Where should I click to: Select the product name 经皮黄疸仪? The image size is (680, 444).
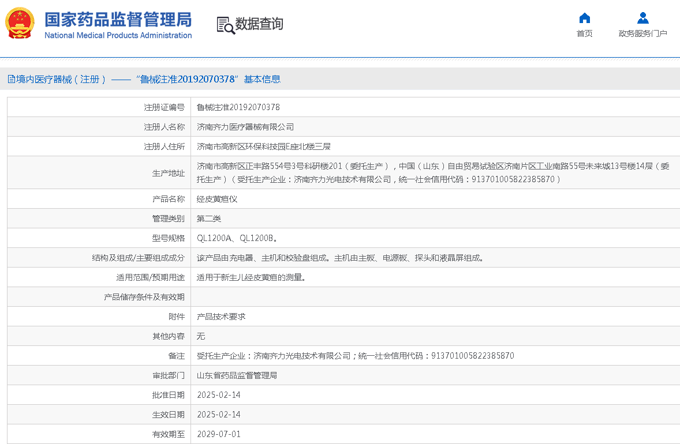[x=217, y=199]
